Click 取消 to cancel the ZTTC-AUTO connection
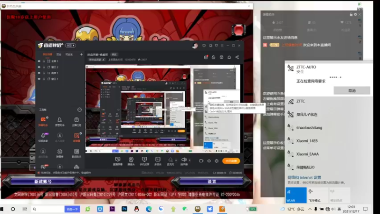 [x=351, y=90]
